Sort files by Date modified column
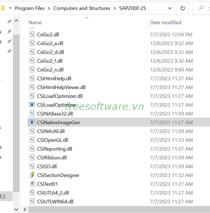 (166, 23)
